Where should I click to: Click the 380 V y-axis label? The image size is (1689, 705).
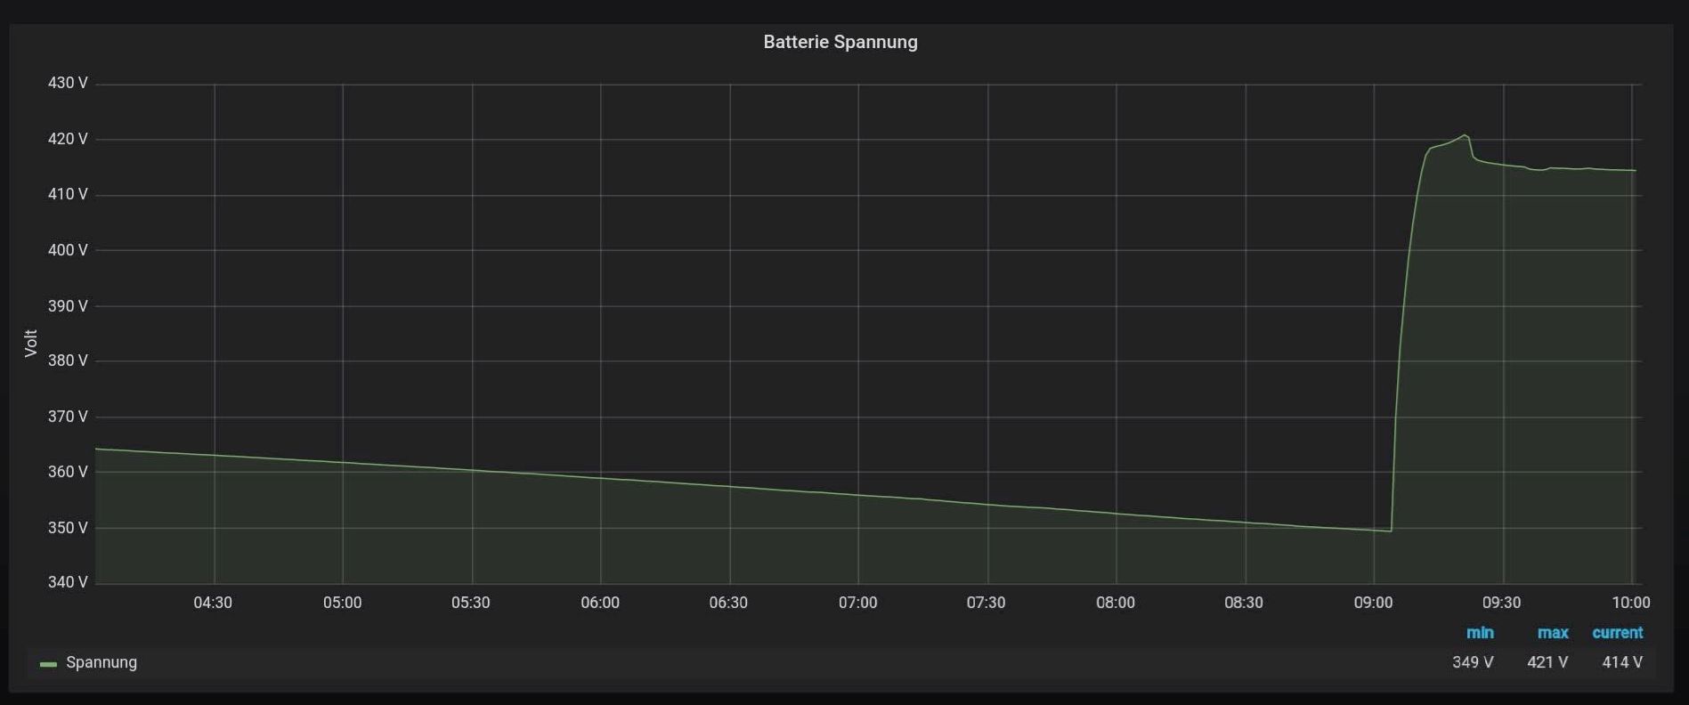point(68,361)
